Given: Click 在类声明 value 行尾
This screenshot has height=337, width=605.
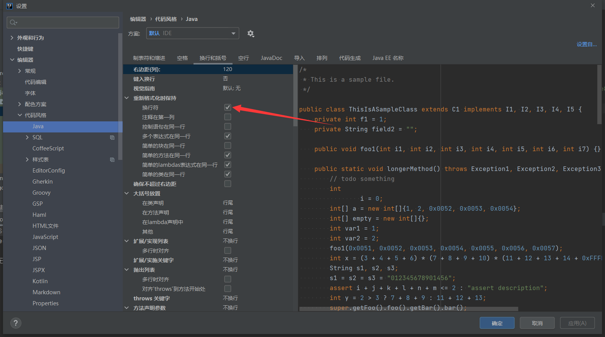Looking at the screenshot, I should tap(228, 203).
